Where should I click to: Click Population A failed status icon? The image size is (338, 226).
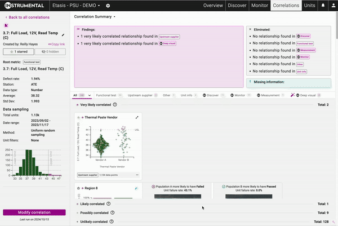click(153, 187)
